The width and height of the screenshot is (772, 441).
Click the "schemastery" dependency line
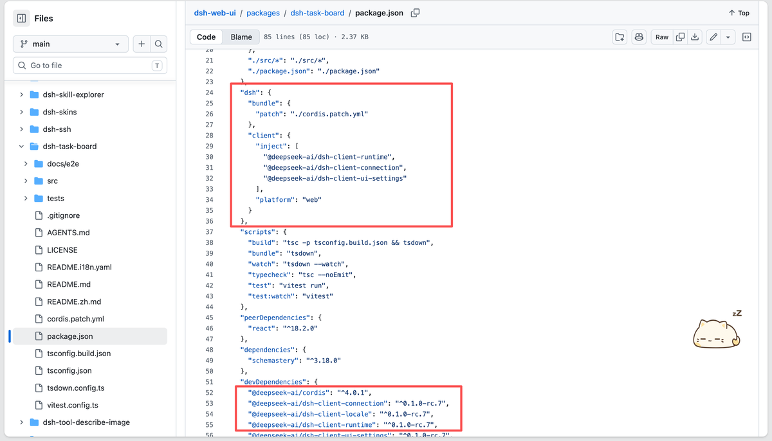tap(295, 361)
